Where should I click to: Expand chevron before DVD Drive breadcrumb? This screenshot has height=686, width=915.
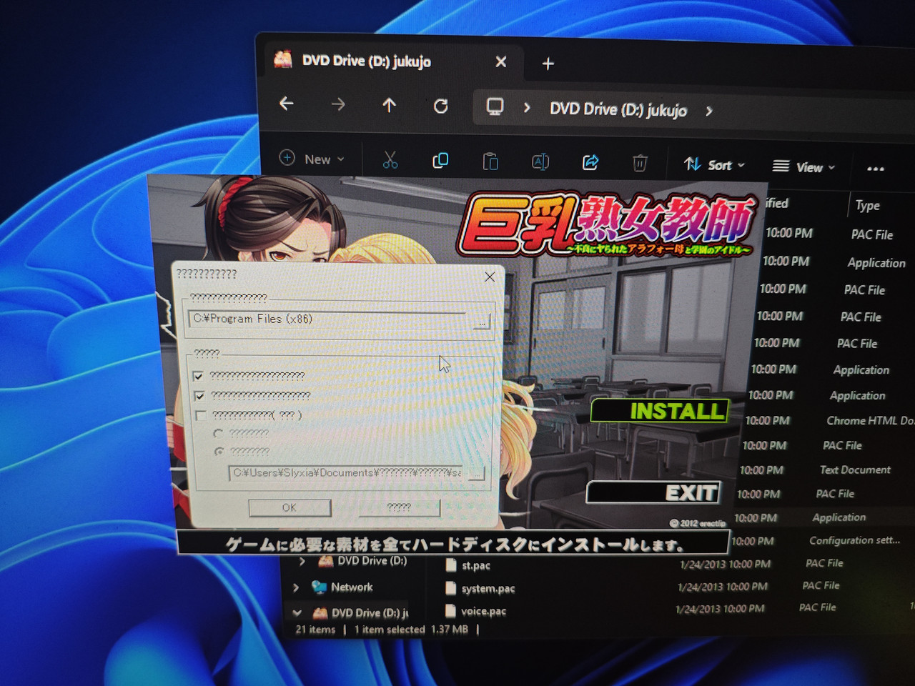point(527,108)
